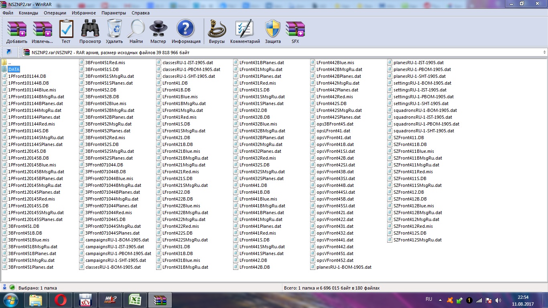The image size is (548, 308).
Task: Select file LFront41Blue.mis
Action: (177, 97)
